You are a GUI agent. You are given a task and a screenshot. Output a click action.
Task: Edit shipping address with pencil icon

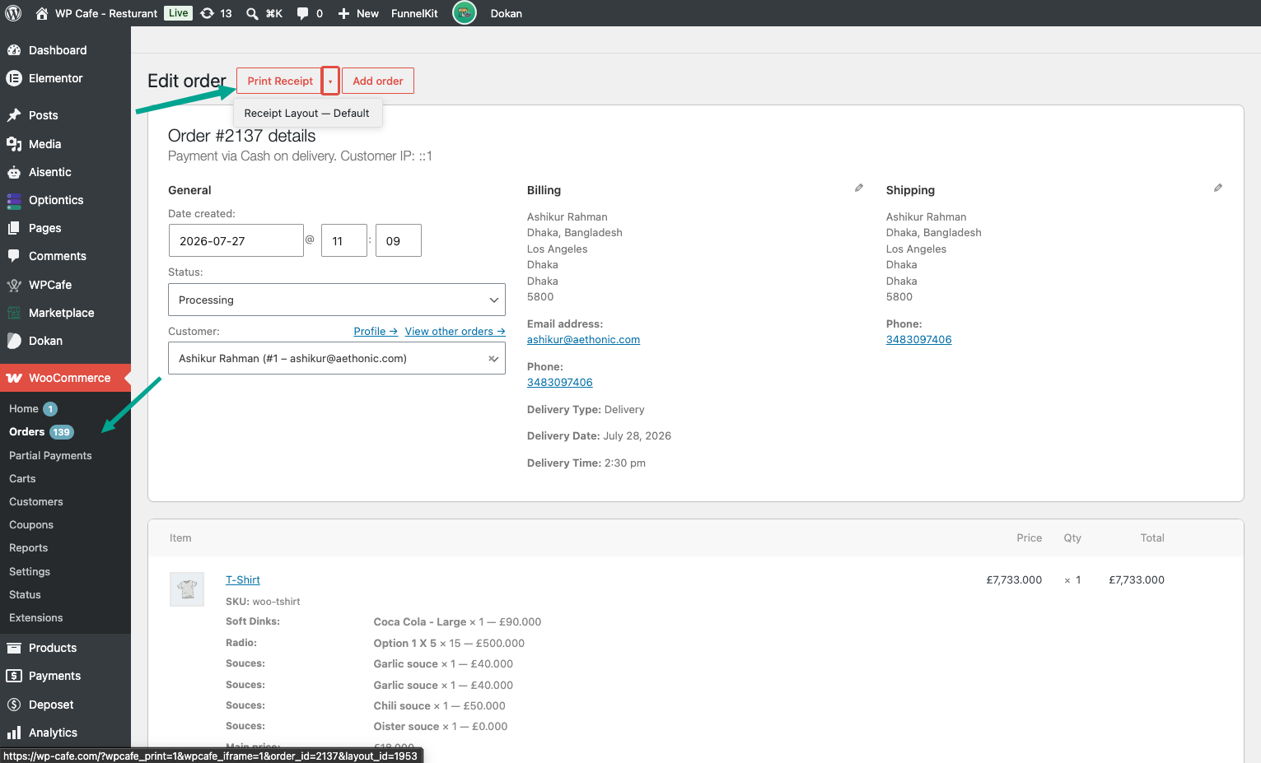(x=1218, y=188)
